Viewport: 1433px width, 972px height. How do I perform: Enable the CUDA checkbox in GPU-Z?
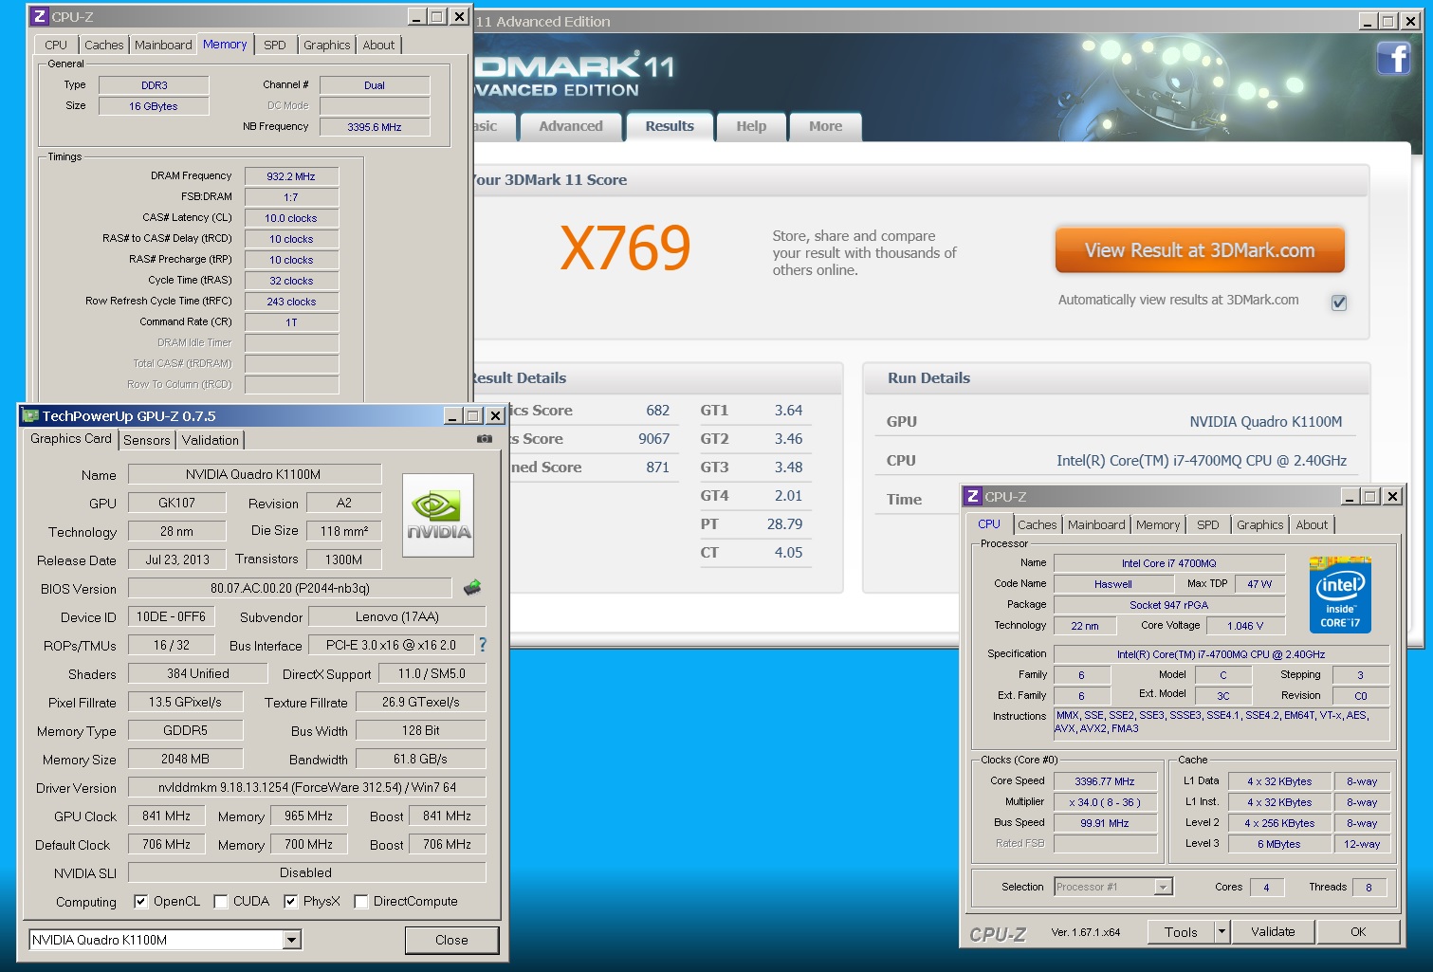click(x=220, y=901)
